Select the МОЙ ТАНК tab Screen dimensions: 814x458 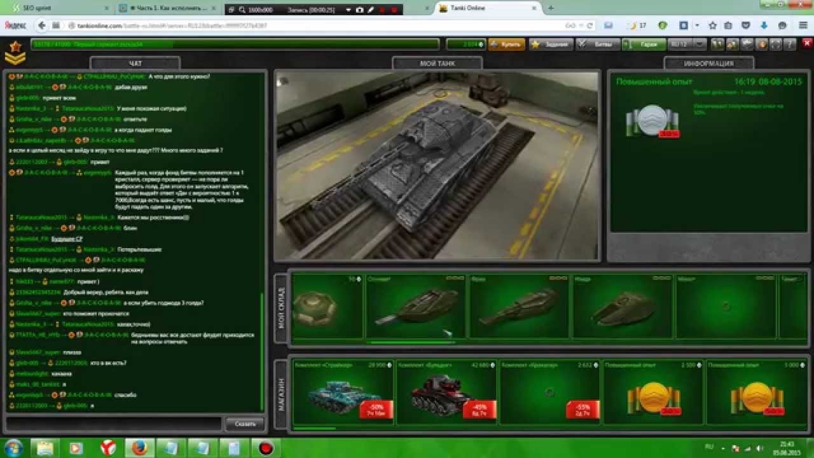(x=437, y=63)
